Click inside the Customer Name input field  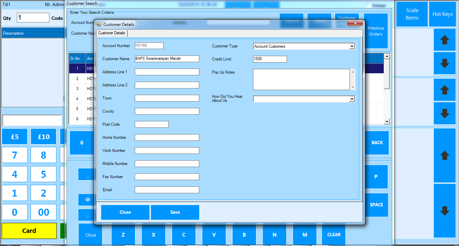click(167, 58)
